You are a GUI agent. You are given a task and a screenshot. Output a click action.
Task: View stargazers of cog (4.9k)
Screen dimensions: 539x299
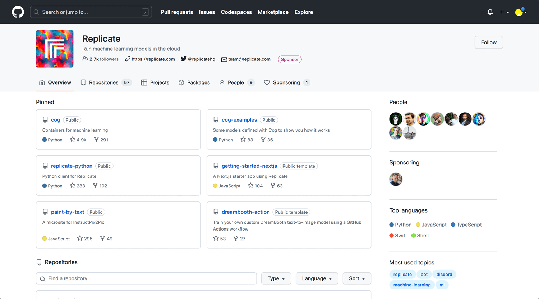(78, 140)
